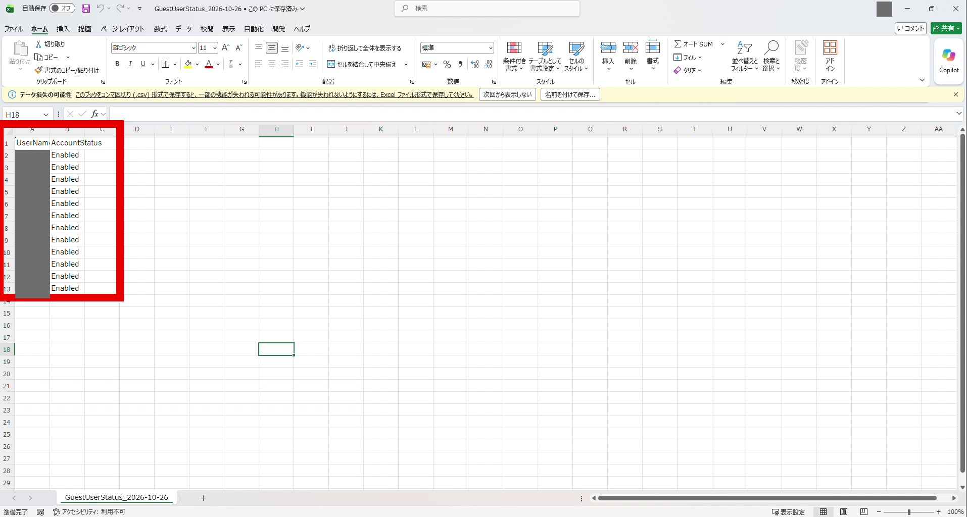The width and height of the screenshot is (967, 517).
Task: Open Find and select (検索と選択)
Action: [x=771, y=56]
